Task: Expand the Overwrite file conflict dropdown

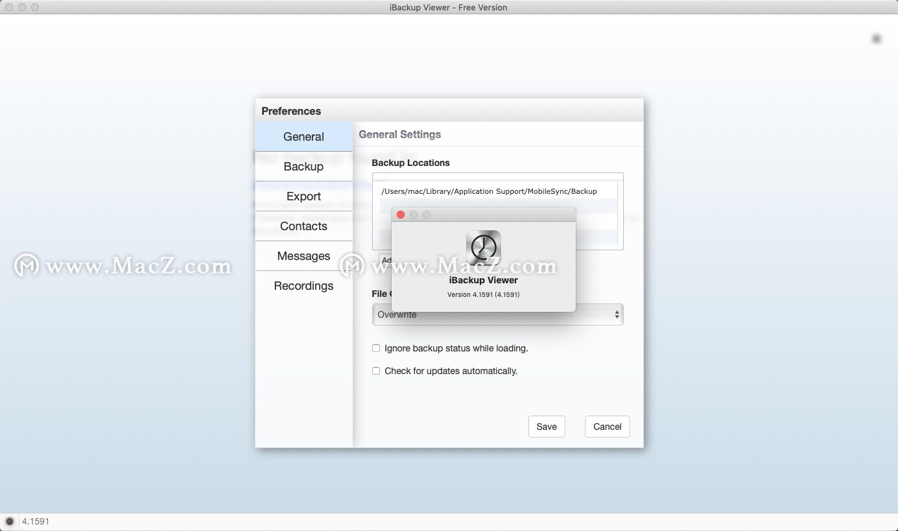Action: (497, 314)
